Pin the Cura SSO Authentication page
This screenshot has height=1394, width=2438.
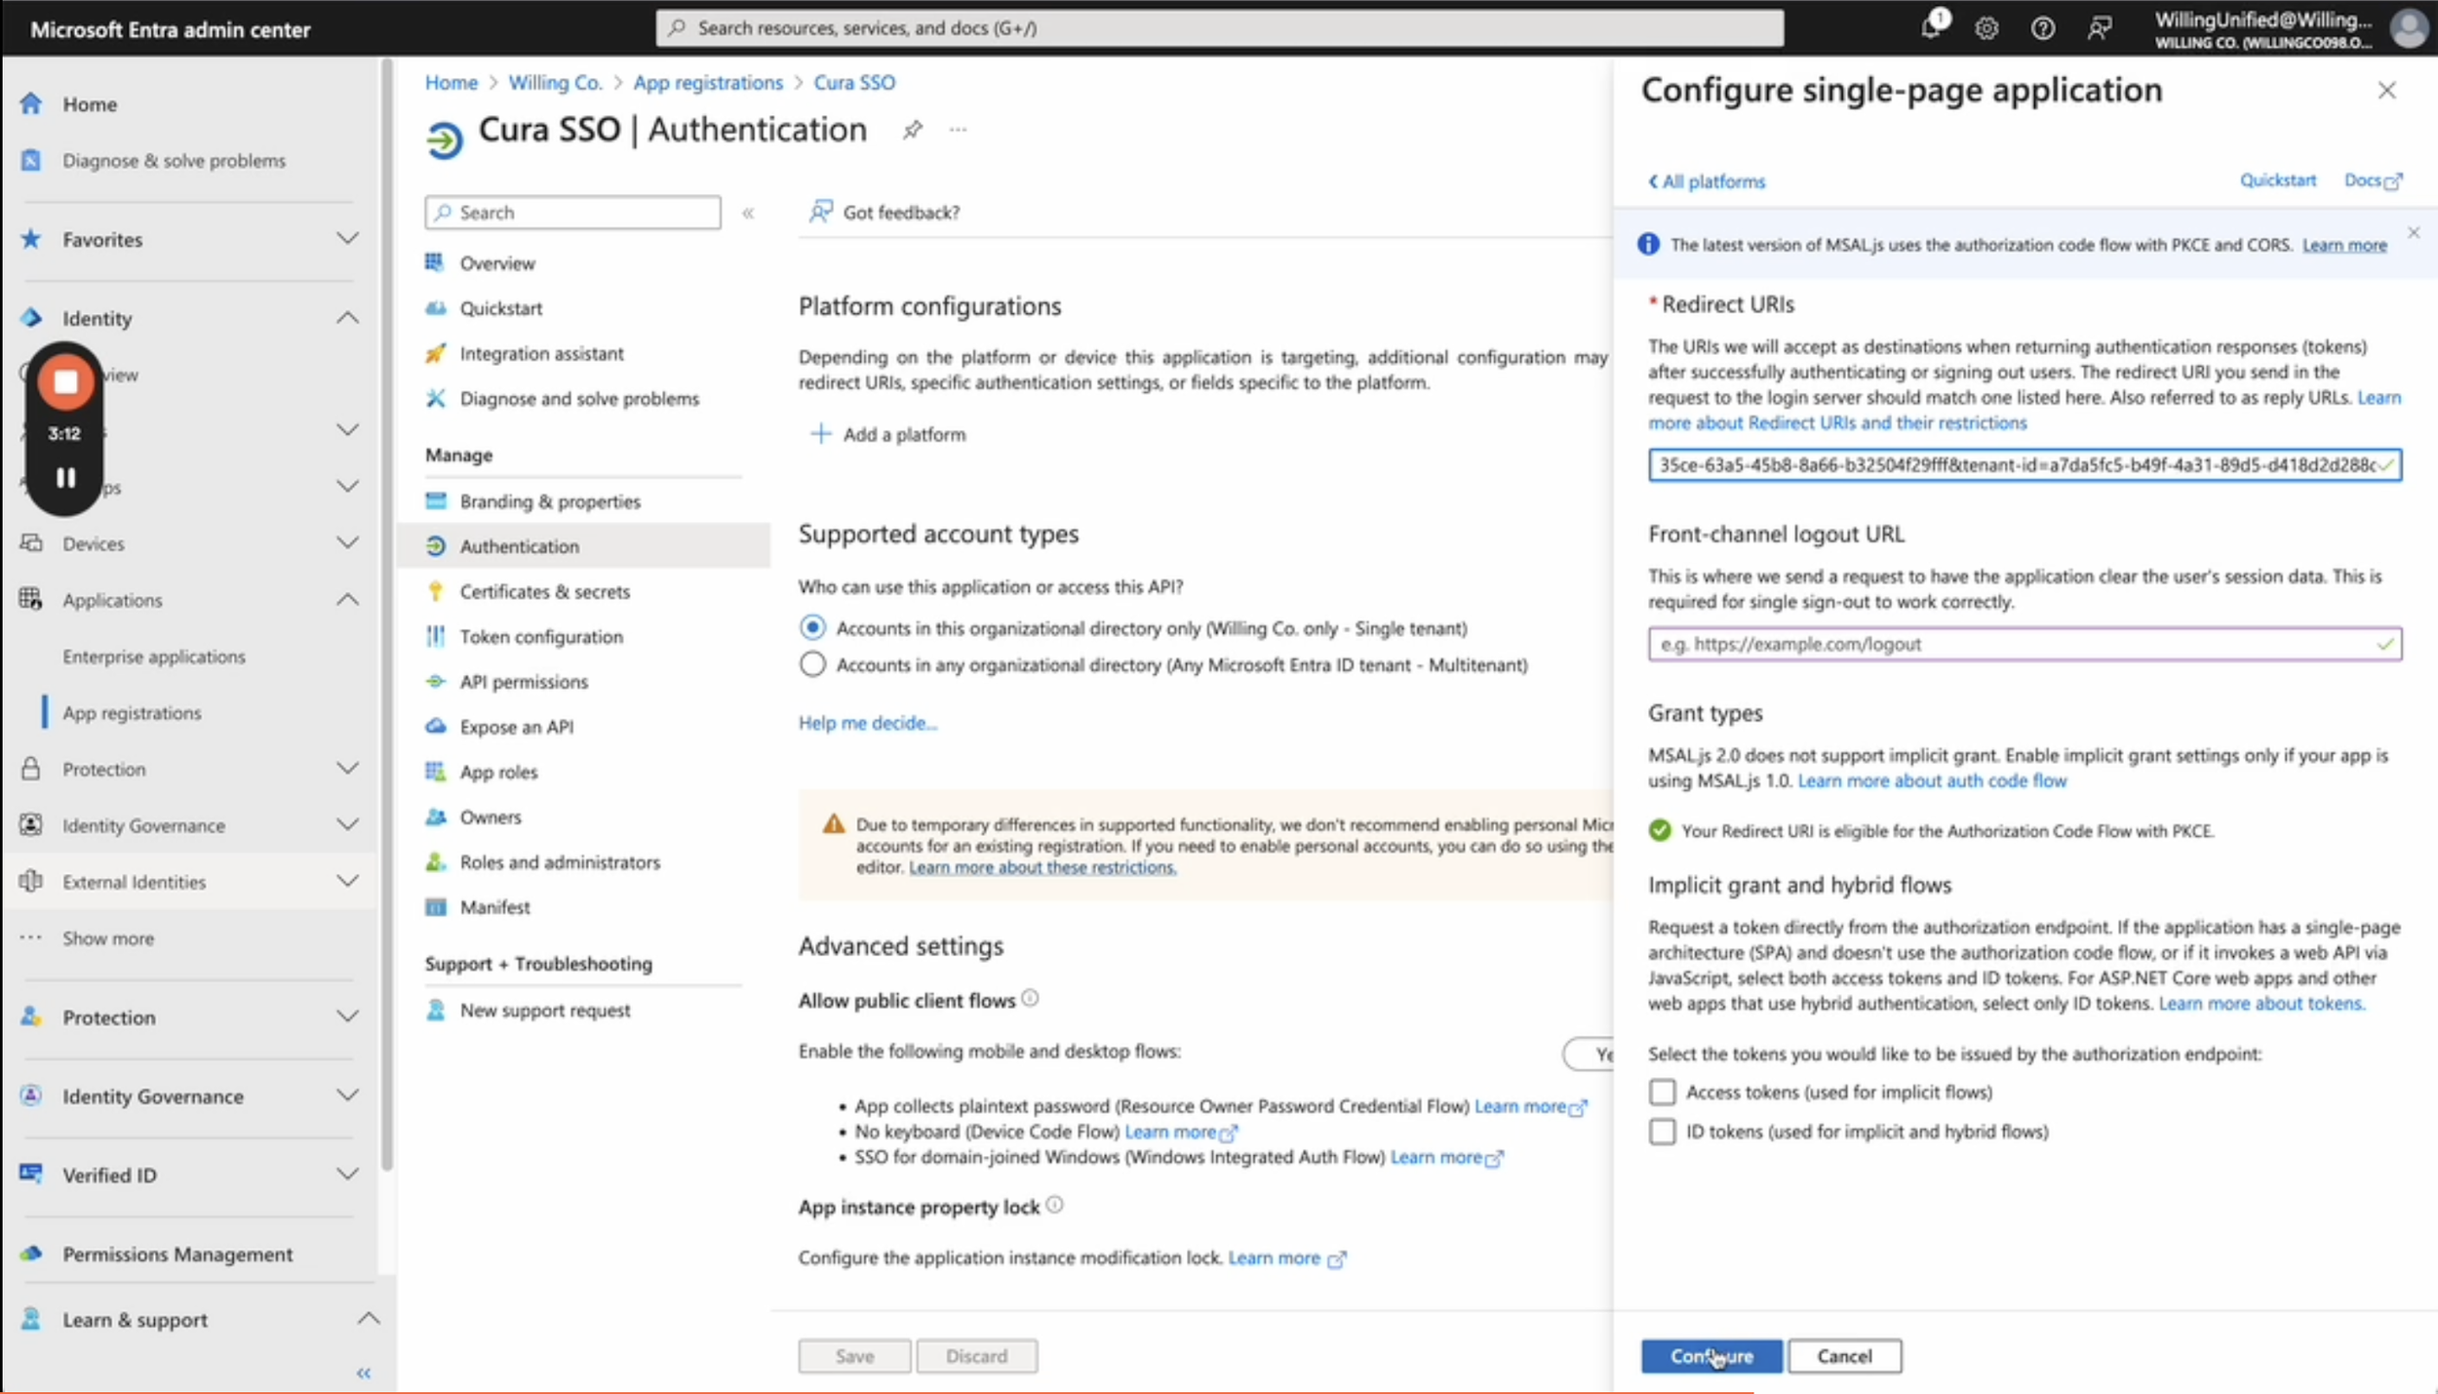[x=912, y=130]
